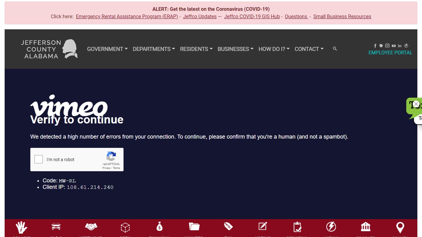Click the bank building Probate icon
The width and height of the screenshot is (422, 237).
(x=366, y=227)
